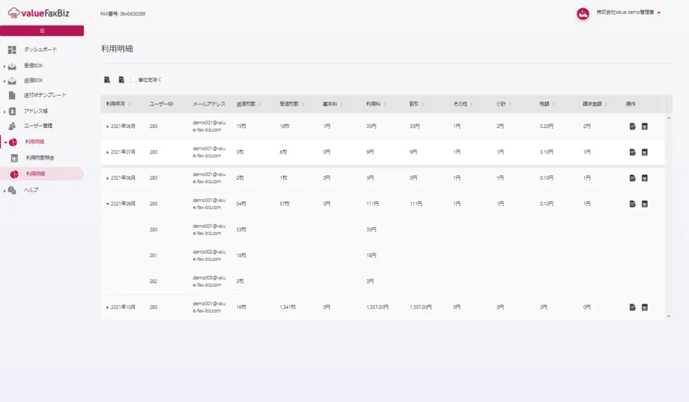
Task: Click demo002@value-fax-biz.com email cell
Action: pyautogui.click(x=209, y=255)
